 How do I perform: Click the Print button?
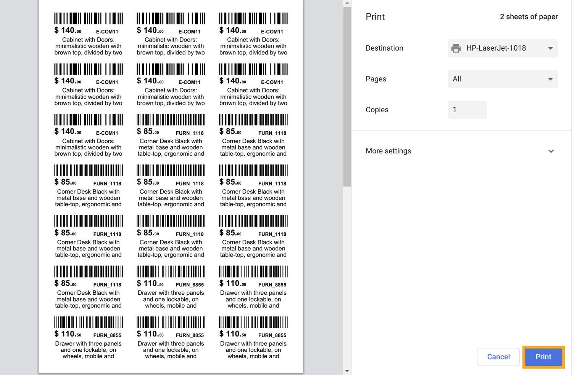pyautogui.click(x=543, y=357)
